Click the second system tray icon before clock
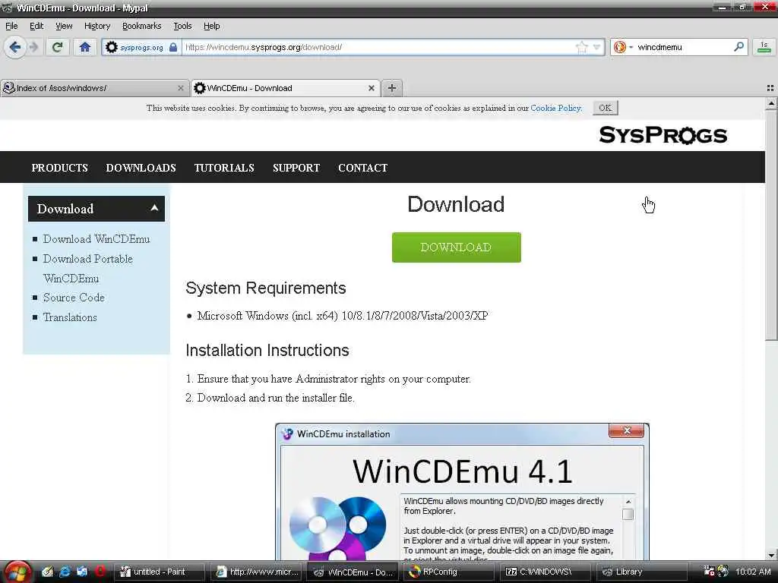Screen dimensions: 778x583 723,572
